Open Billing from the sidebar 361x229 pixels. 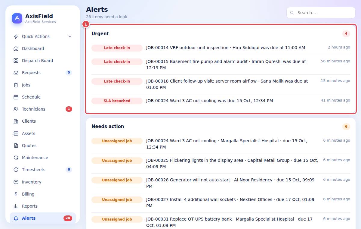pos(43,194)
